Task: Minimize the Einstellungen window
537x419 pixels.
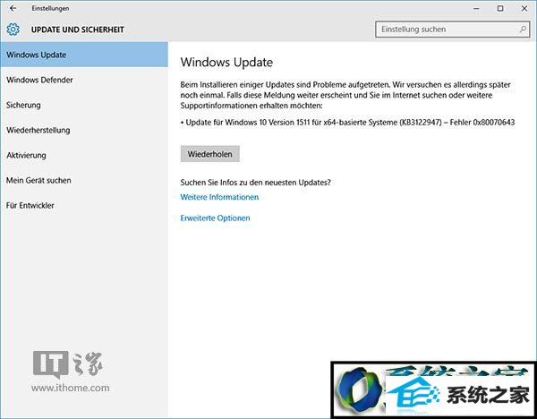Action: [x=476, y=9]
